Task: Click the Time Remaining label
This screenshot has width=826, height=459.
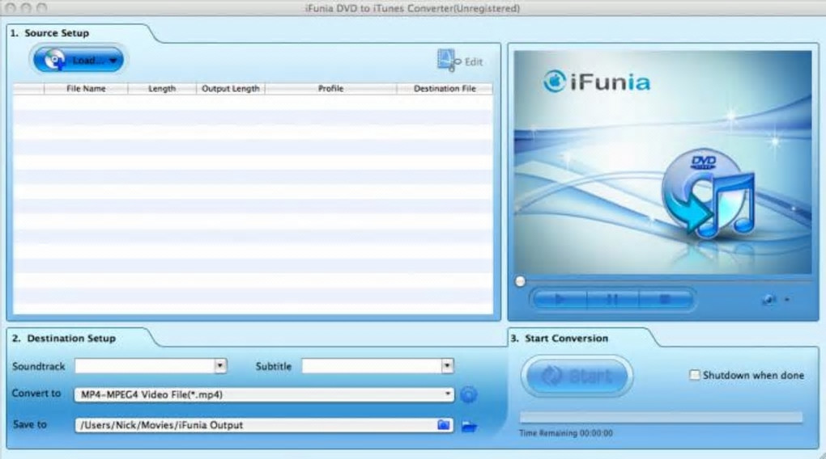Action: pos(566,433)
